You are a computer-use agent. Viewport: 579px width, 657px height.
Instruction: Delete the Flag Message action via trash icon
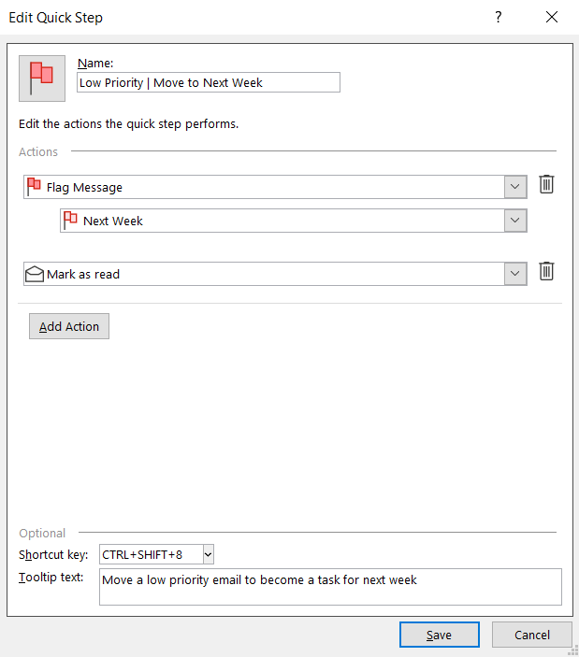pyautogui.click(x=547, y=185)
